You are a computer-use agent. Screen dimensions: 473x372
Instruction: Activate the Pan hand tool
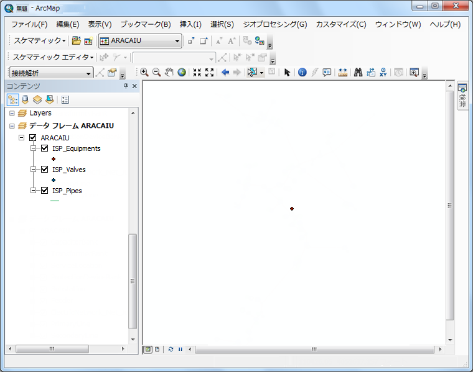point(169,72)
